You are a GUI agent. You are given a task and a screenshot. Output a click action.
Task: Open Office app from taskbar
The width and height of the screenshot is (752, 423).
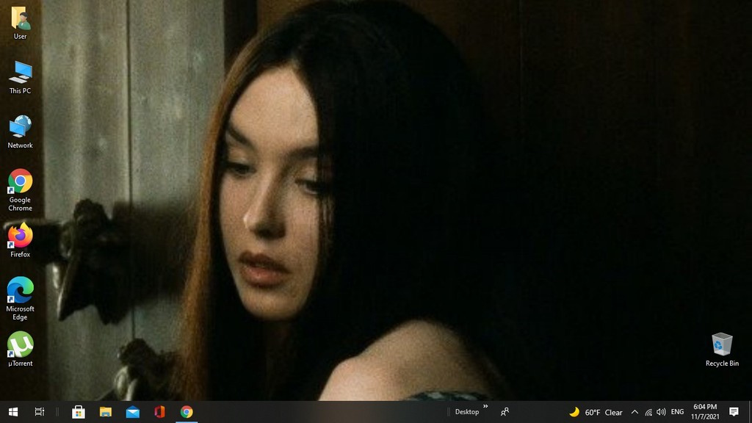pos(159,412)
